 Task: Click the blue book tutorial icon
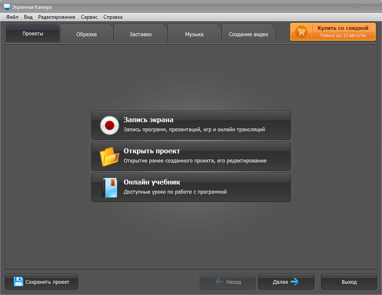pyautogui.click(x=110, y=187)
